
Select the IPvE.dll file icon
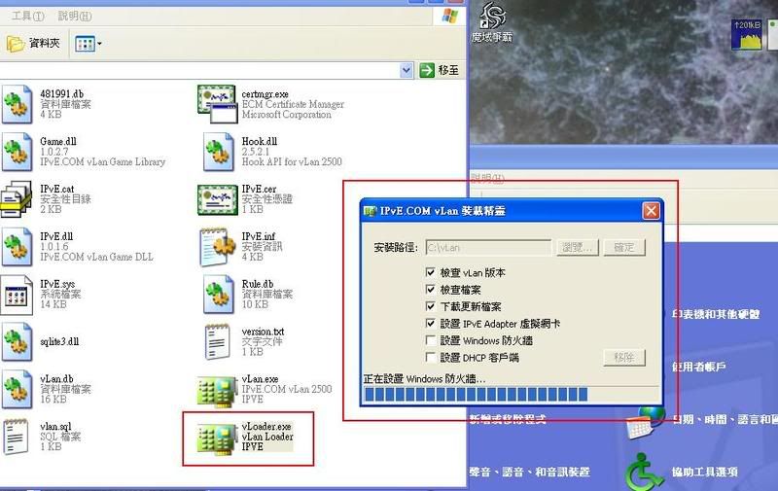(17, 247)
